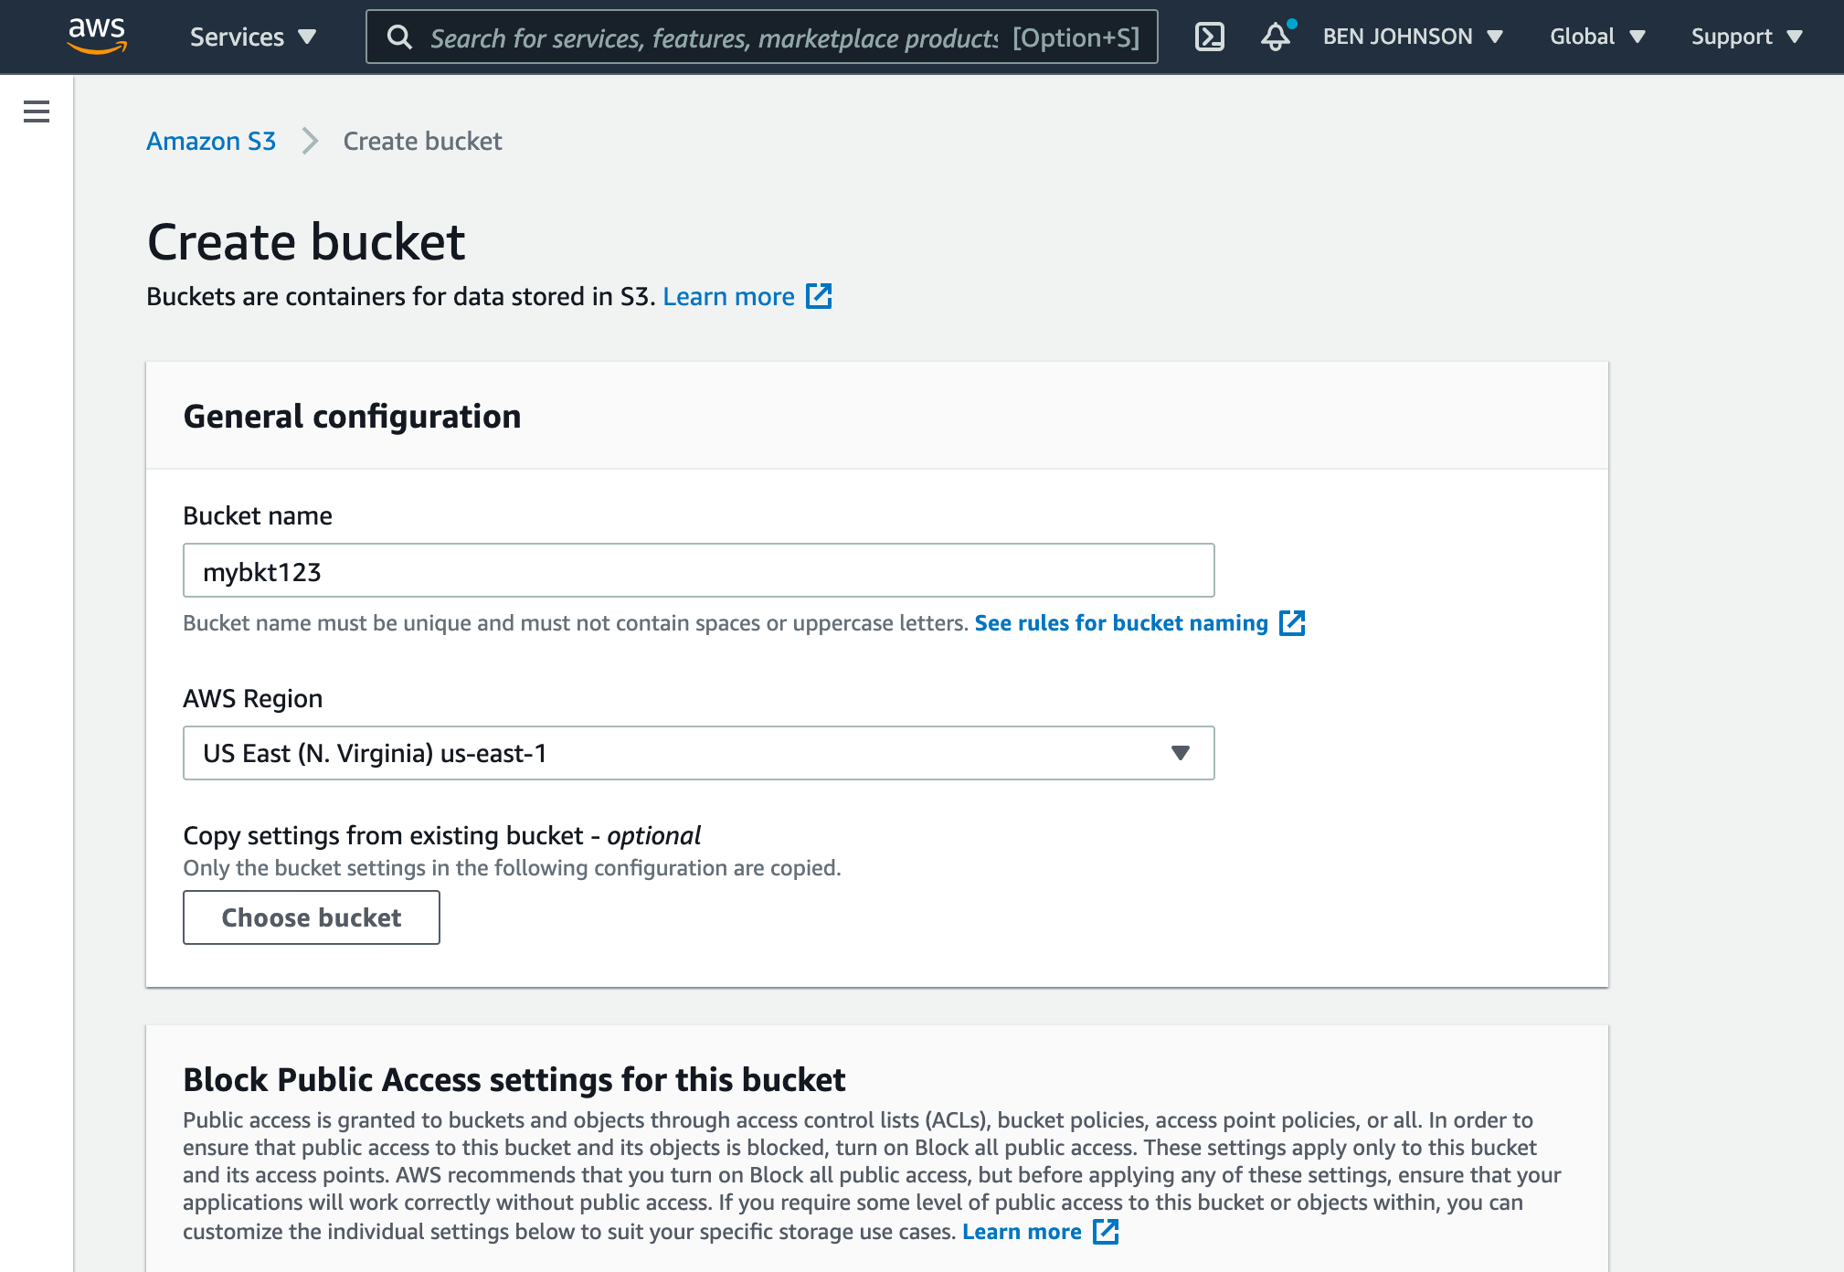Open the Learn more external link icon

click(820, 296)
